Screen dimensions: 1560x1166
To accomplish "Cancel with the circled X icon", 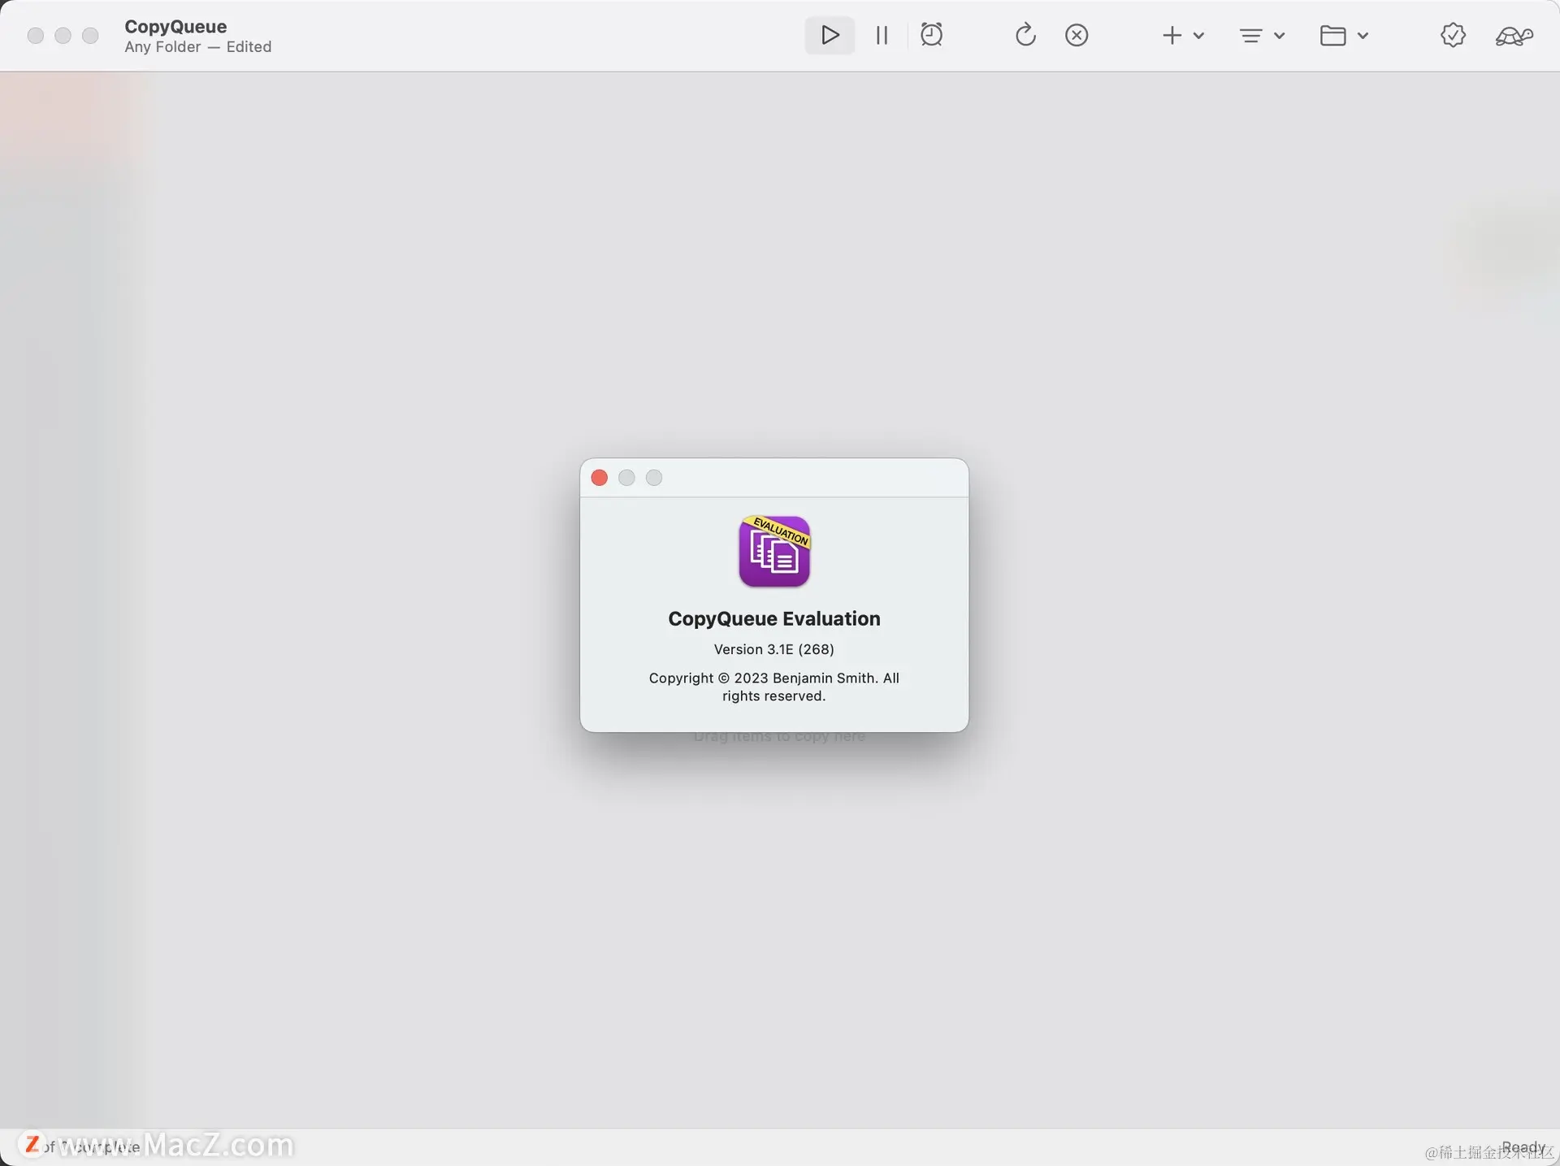I will 1077,35.
